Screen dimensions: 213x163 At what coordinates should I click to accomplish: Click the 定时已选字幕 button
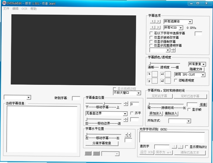tap(190, 96)
